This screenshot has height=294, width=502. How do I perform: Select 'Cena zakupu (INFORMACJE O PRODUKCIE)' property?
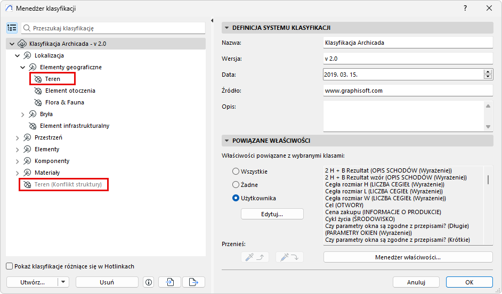point(383,212)
